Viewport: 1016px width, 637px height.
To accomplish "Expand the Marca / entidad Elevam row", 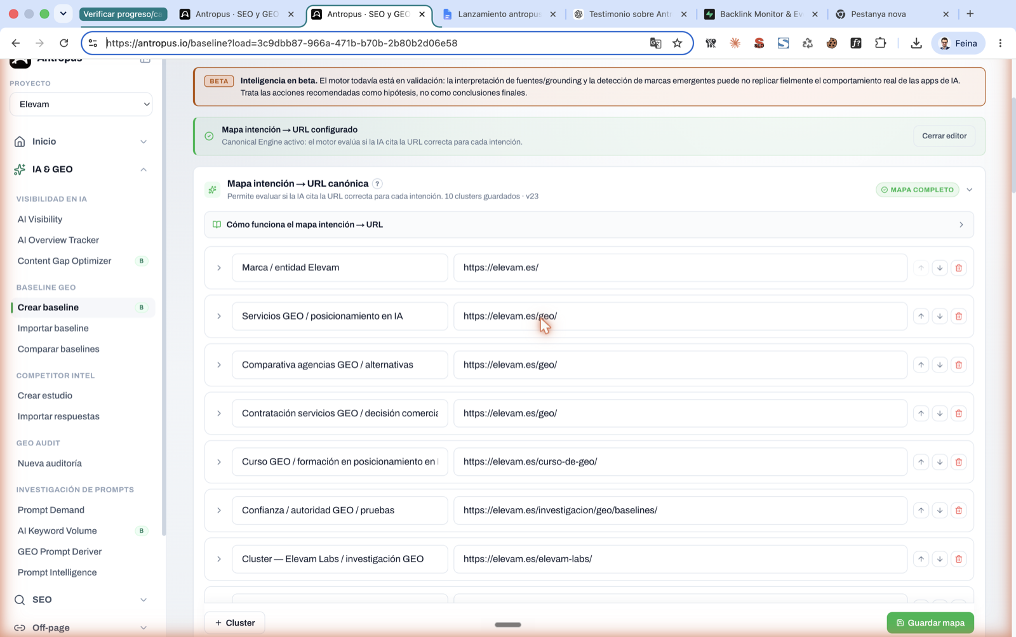I will click(x=219, y=268).
